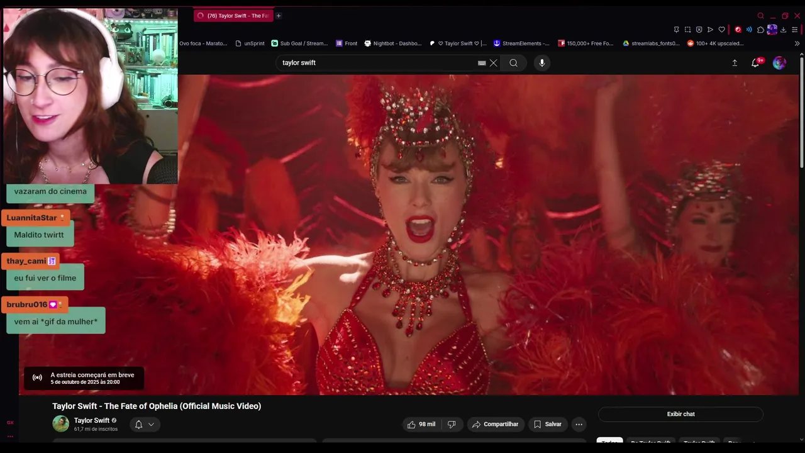Clear the YouTube search text with X

(494, 63)
